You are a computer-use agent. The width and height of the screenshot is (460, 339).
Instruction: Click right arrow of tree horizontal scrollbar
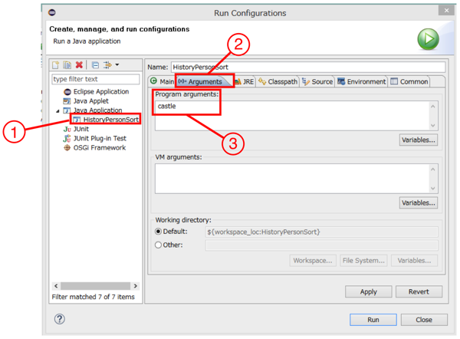[x=135, y=286]
